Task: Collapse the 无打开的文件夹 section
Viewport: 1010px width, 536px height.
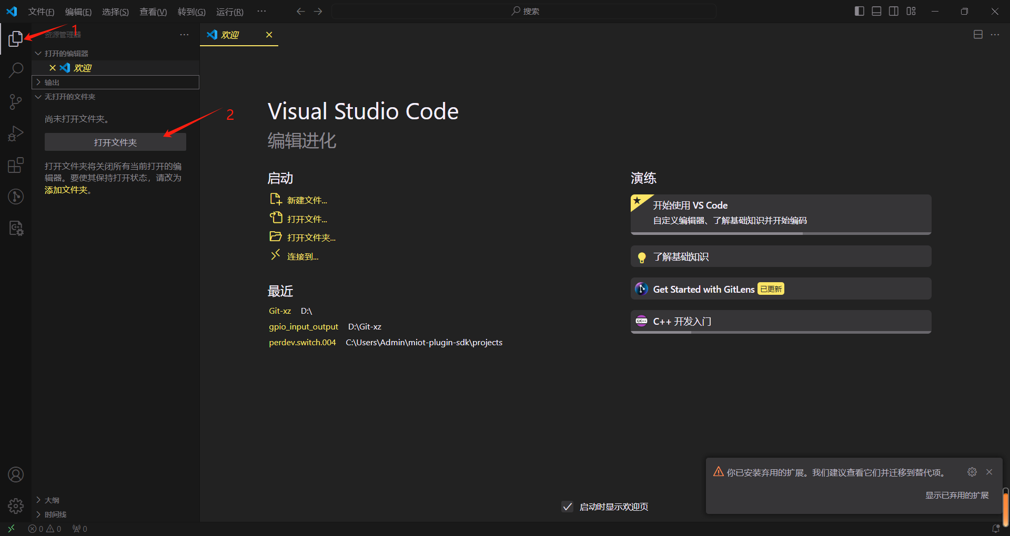Action: [x=115, y=97]
